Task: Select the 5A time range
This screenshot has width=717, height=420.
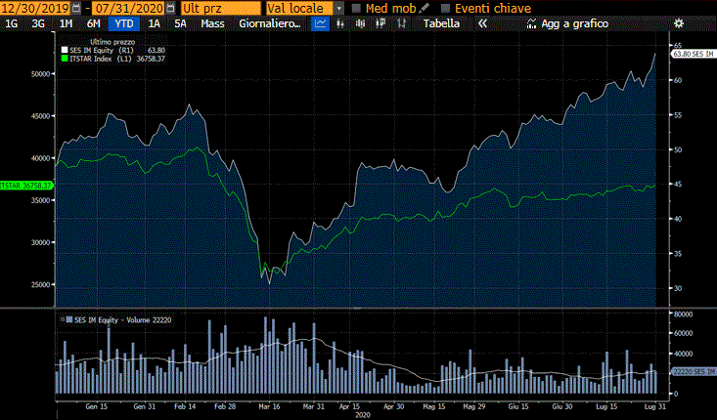Action: pos(180,23)
